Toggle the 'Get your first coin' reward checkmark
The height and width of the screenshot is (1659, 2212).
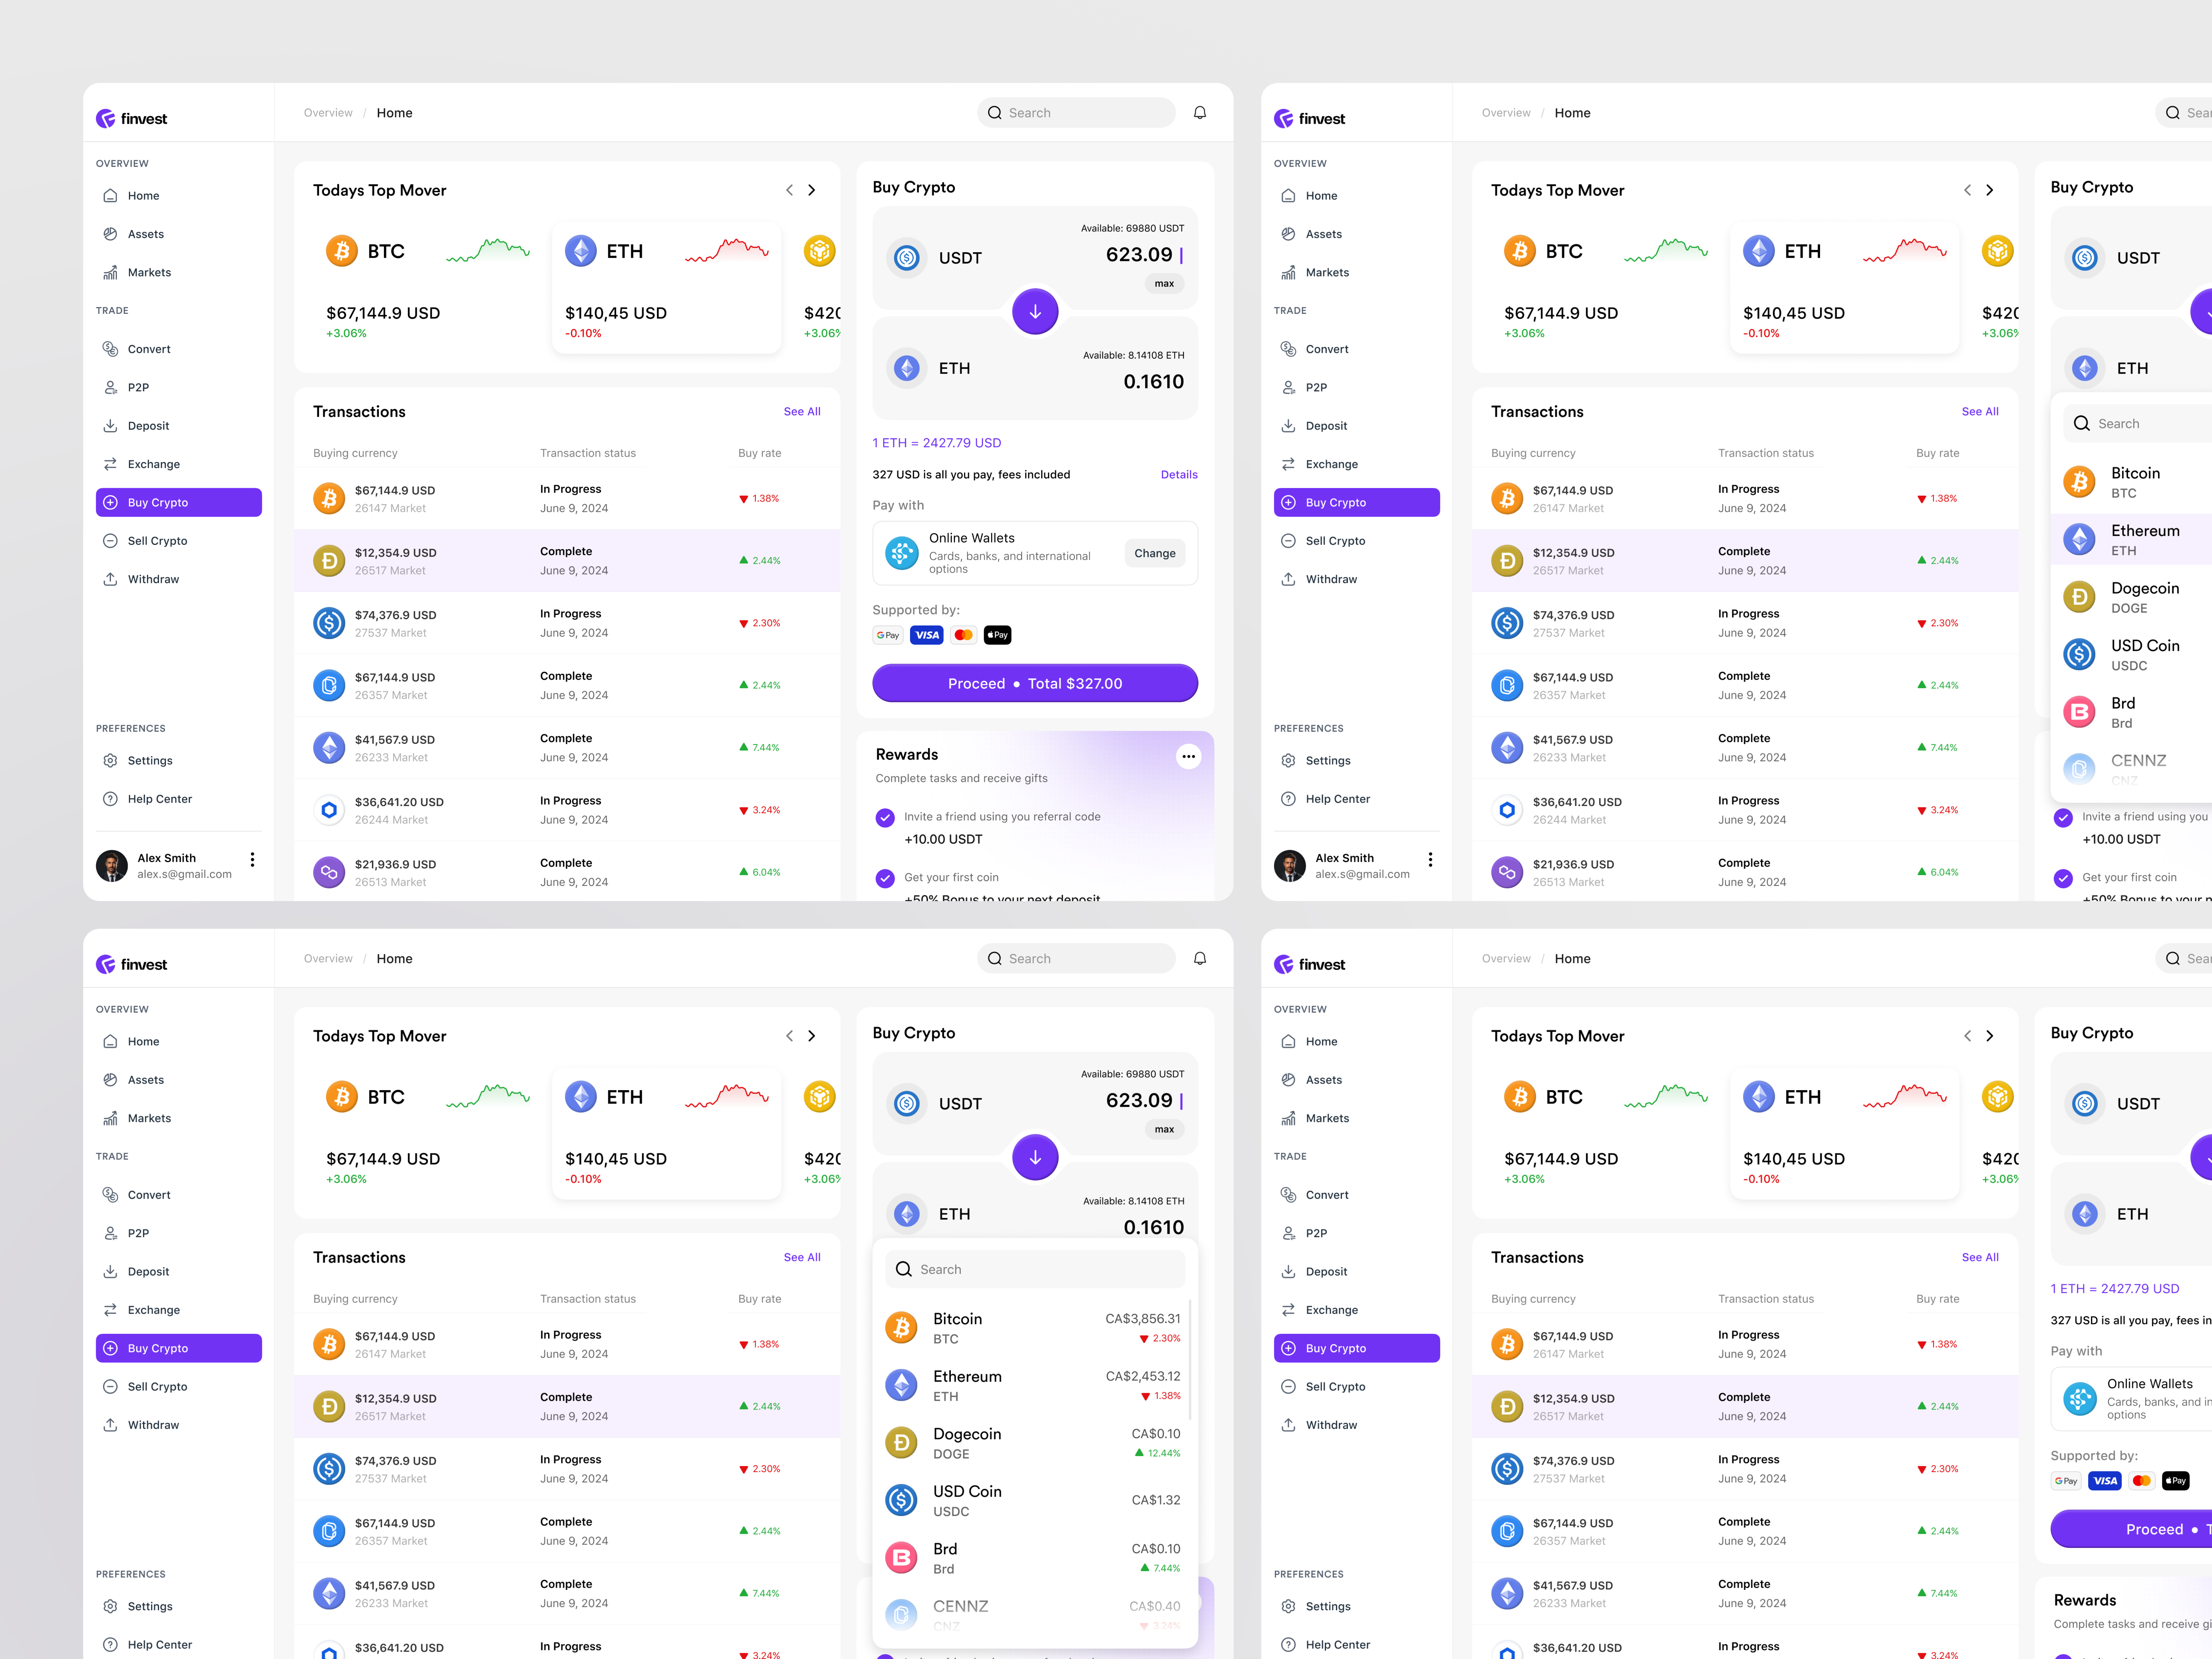[x=885, y=878]
